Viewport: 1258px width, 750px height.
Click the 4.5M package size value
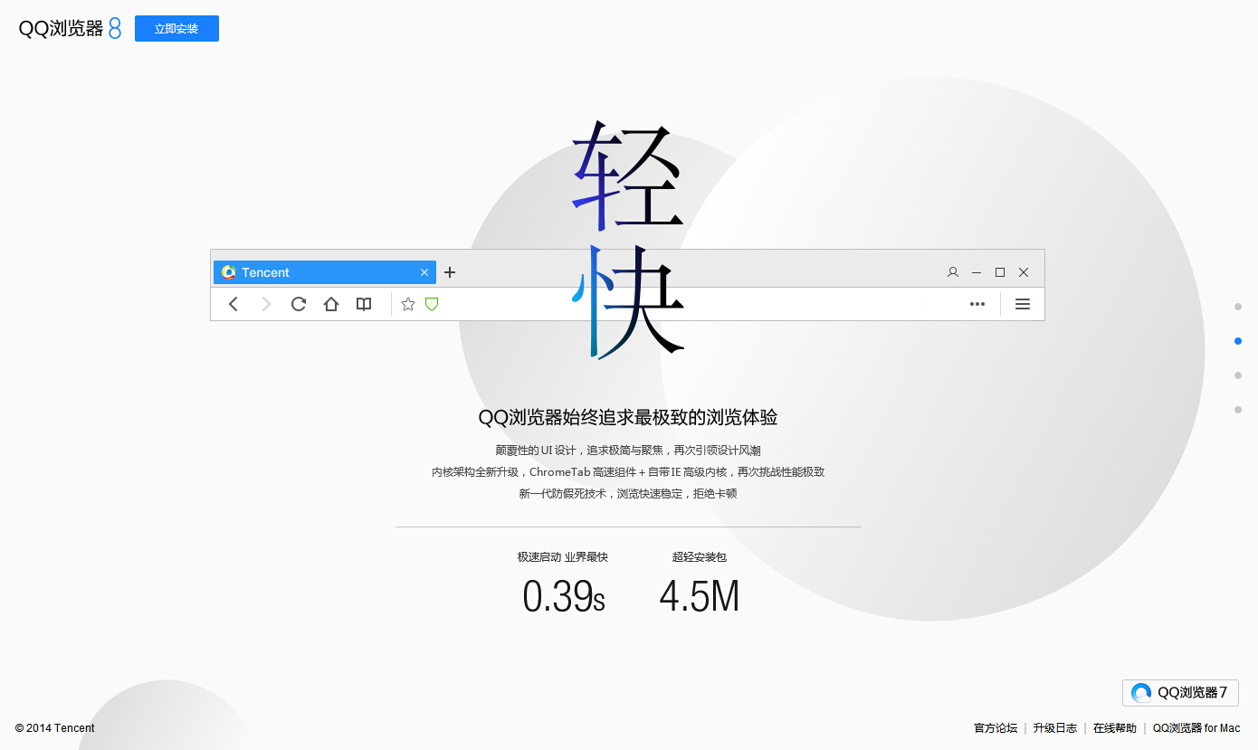pyautogui.click(x=700, y=597)
